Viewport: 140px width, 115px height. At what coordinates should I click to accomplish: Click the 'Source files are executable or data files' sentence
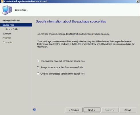pos(74,34)
